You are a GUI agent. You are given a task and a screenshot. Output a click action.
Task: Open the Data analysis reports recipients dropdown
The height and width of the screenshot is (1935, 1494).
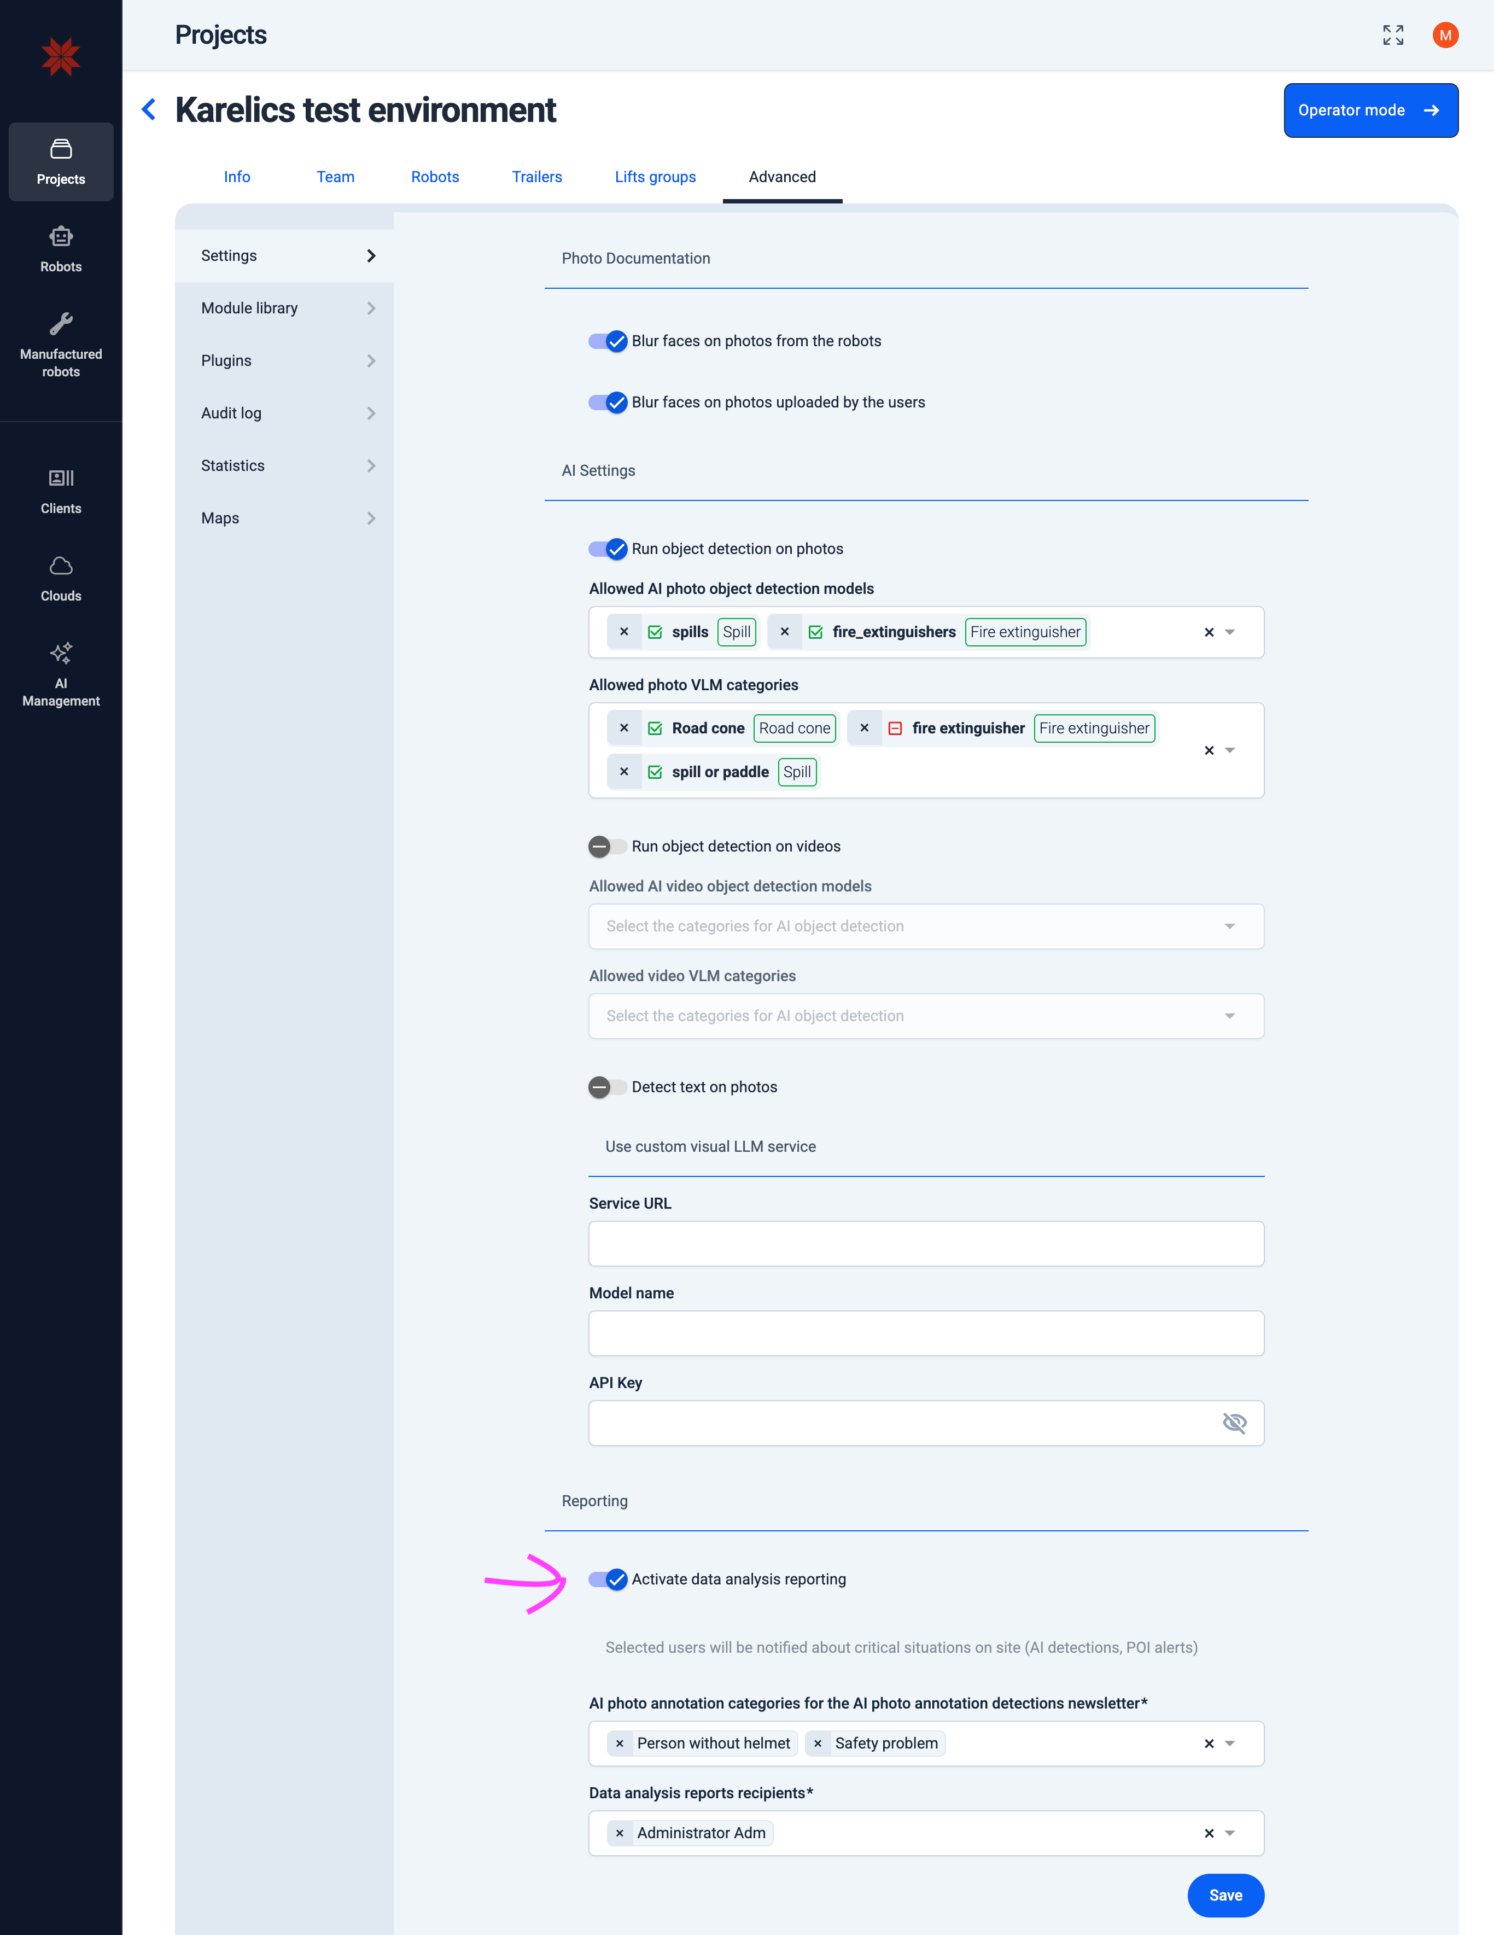tap(1230, 1833)
